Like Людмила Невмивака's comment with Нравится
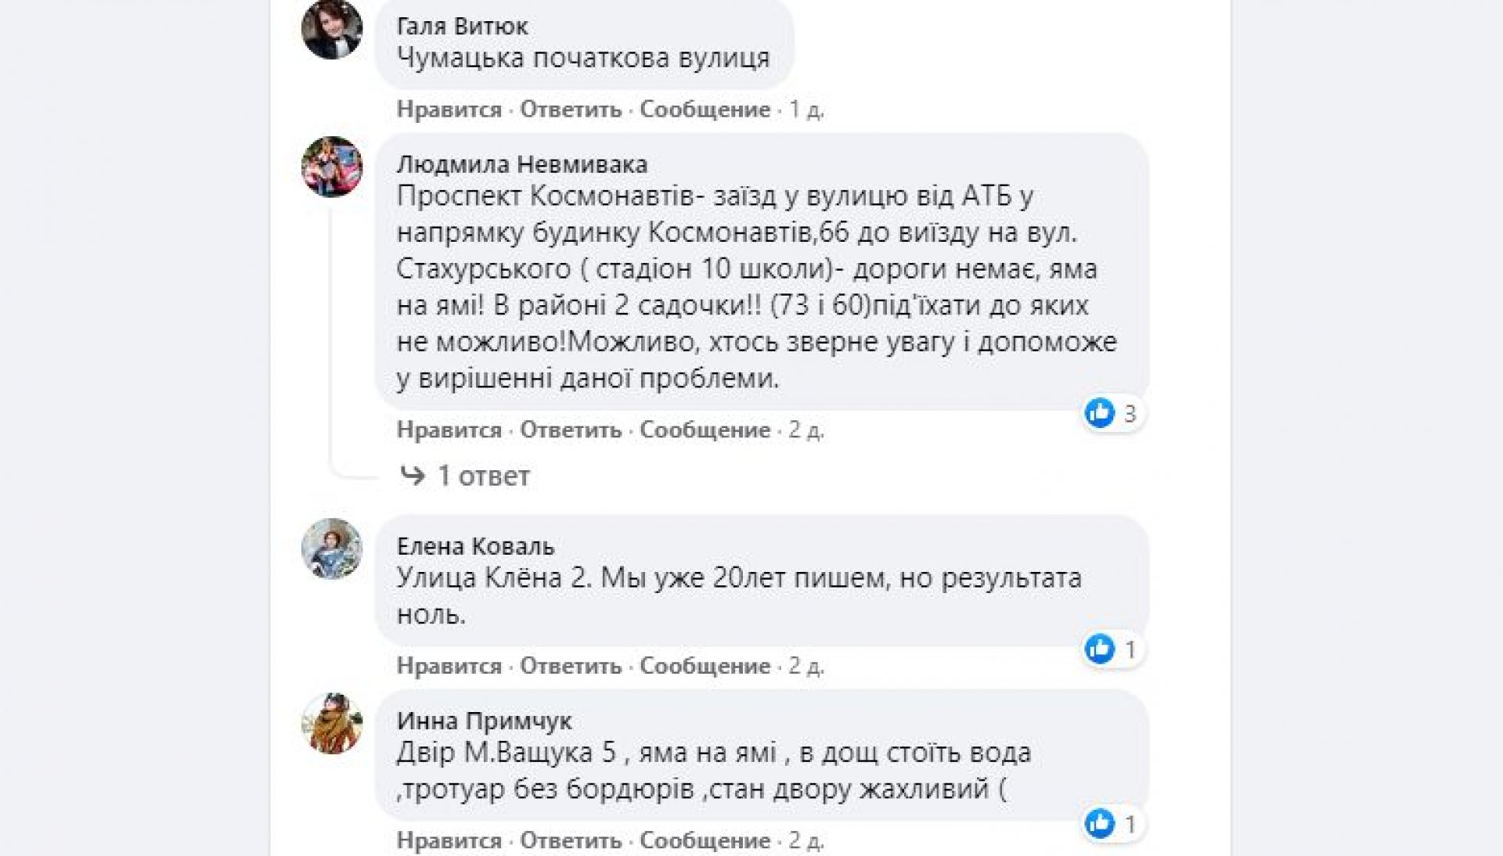1503x856 pixels. (x=449, y=430)
